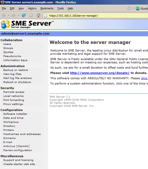
Task: Open E-mail settings
Action: tap(8, 142)
